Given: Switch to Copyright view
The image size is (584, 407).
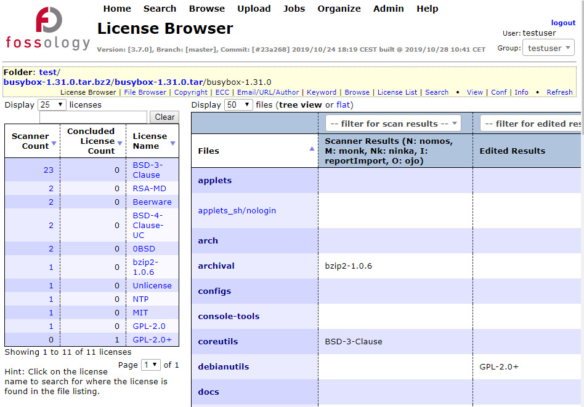Looking at the screenshot, I should pyautogui.click(x=191, y=92).
